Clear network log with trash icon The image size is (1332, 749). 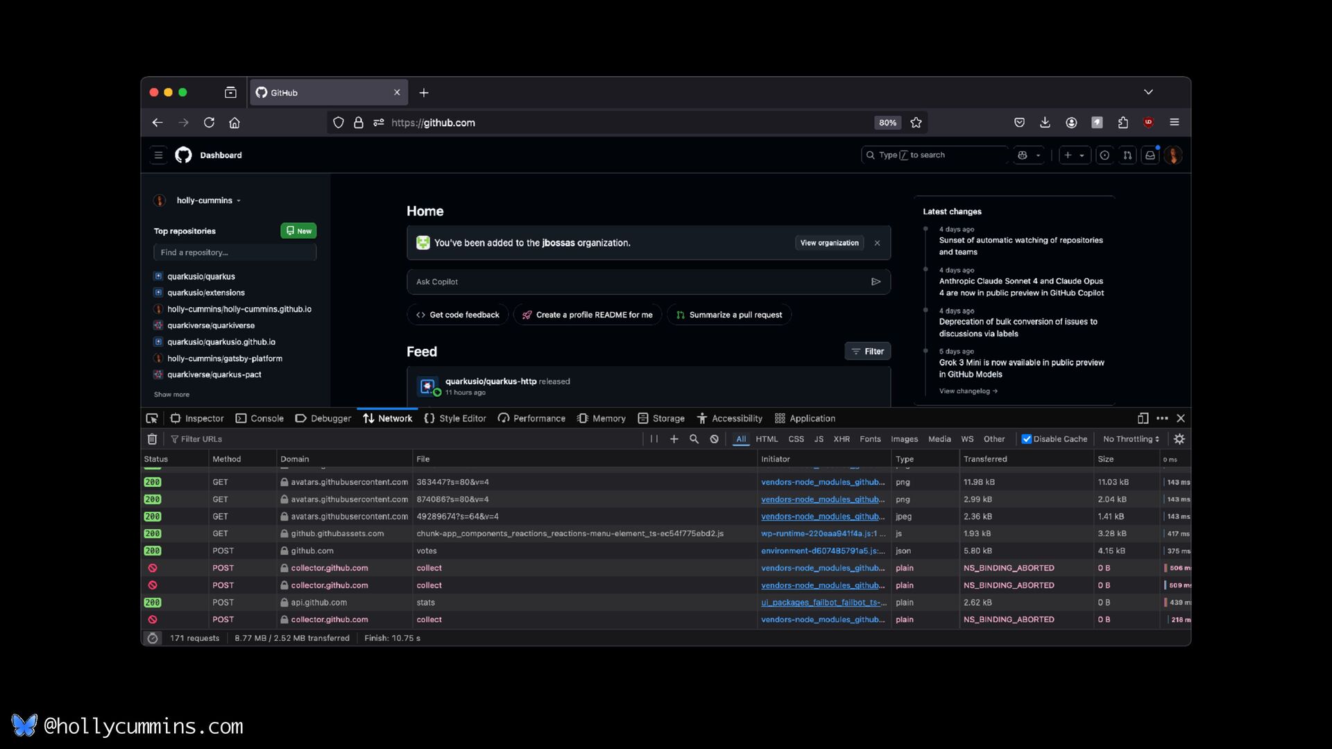tap(152, 439)
